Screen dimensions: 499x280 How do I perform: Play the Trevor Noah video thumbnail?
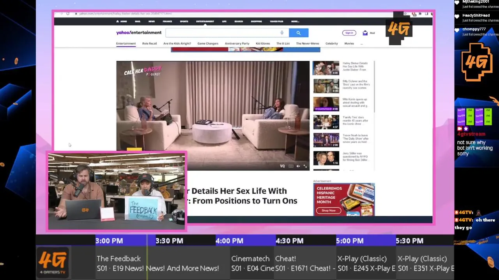[x=326, y=140]
